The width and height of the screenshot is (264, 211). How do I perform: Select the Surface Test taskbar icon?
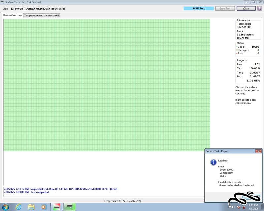[x=70, y=207]
